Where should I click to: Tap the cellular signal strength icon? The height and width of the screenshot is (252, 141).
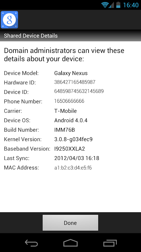click(111, 5)
